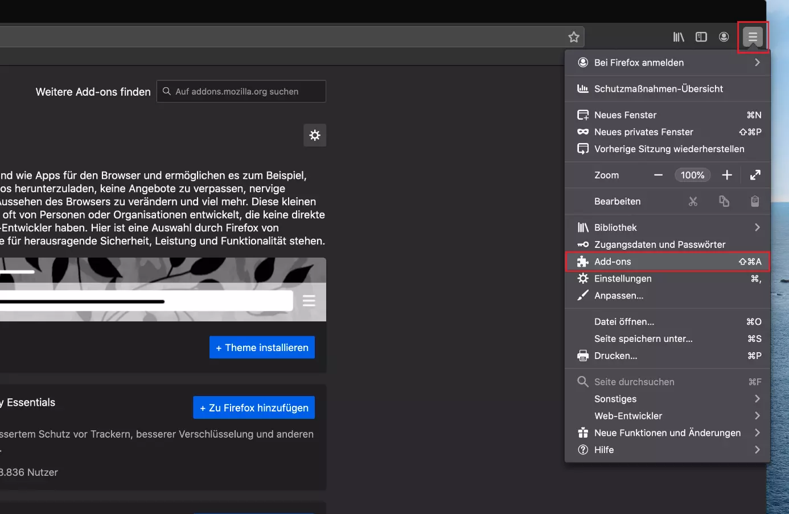Open Einstellungen from the menu
The width and height of the screenshot is (789, 514).
pos(667,279)
